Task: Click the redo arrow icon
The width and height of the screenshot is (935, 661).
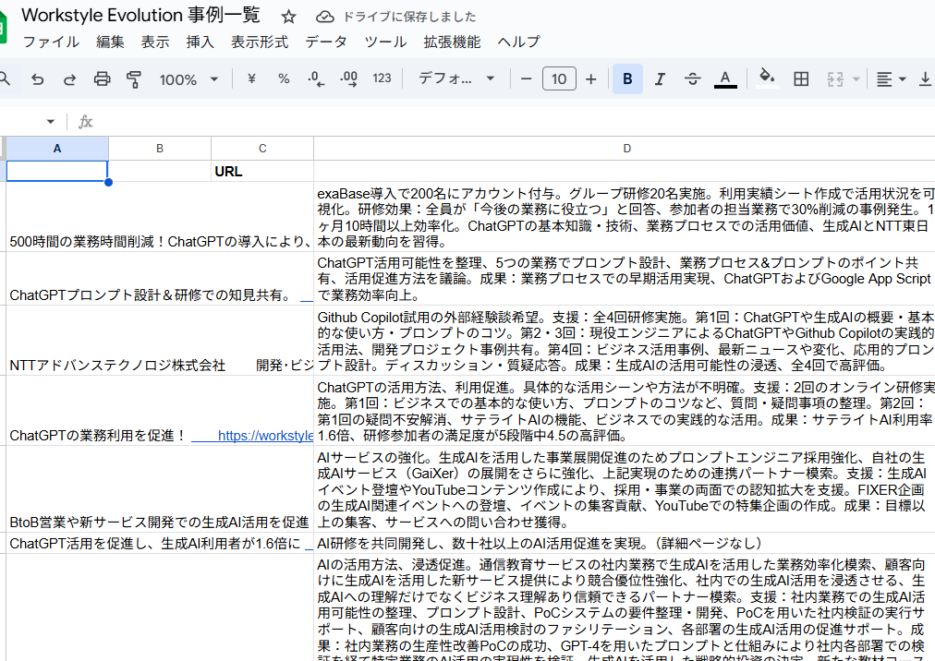Action: 69,79
